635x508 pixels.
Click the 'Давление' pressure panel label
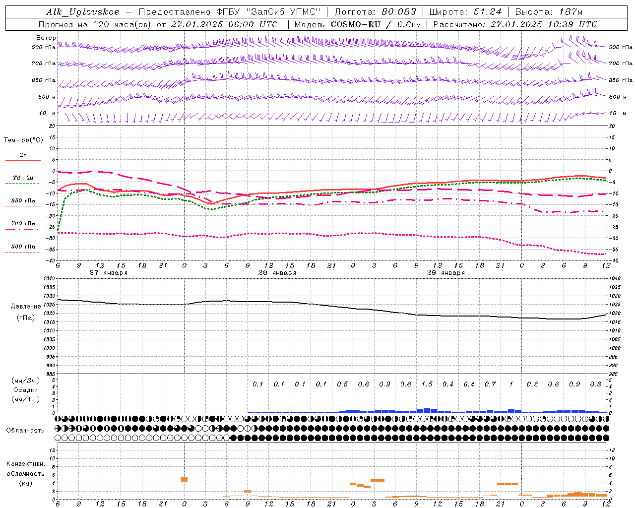click(26, 307)
